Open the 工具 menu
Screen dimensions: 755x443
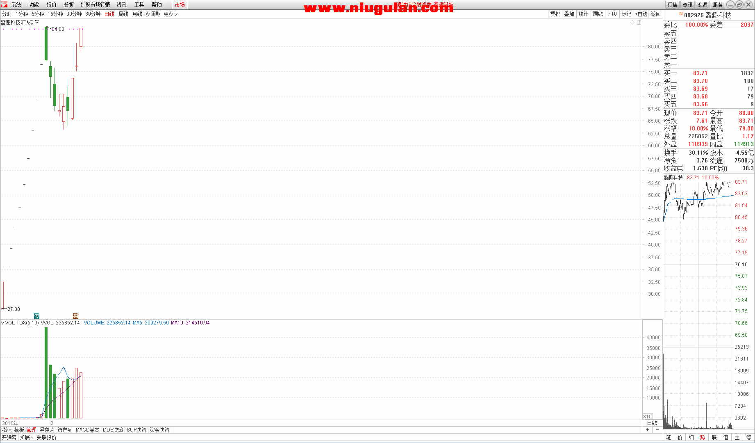tap(139, 5)
